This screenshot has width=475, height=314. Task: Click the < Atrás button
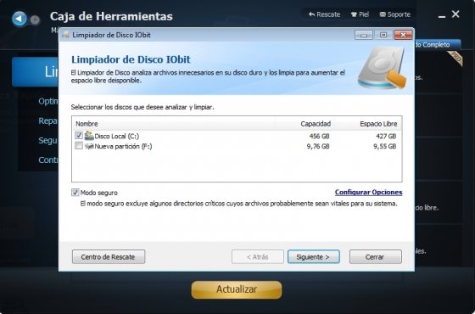(x=258, y=256)
